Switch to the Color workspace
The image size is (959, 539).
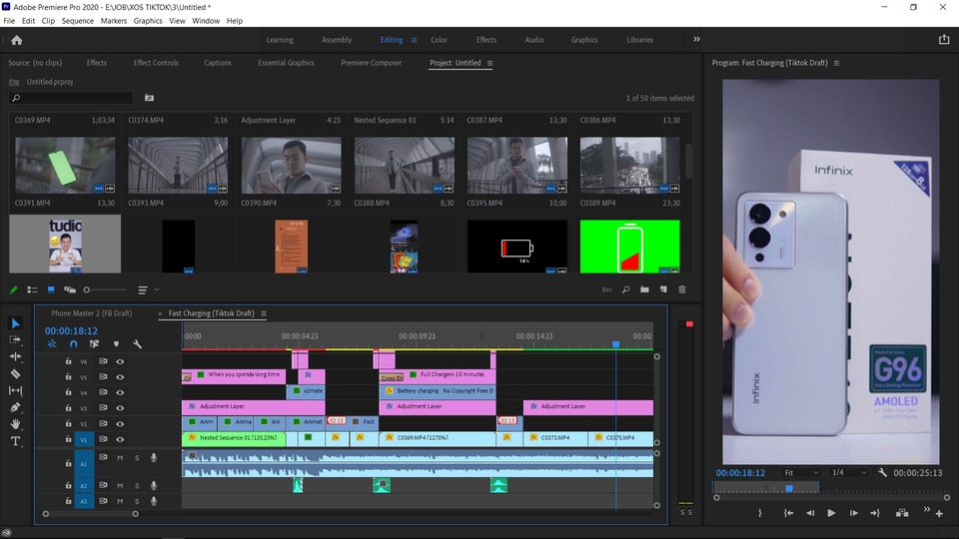pyautogui.click(x=439, y=40)
